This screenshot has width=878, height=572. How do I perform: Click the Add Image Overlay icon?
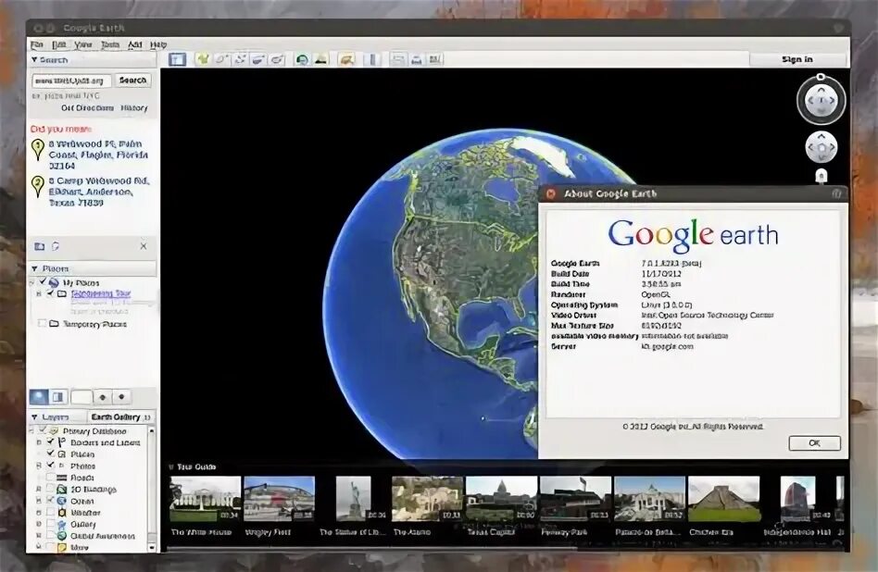pos(258,58)
